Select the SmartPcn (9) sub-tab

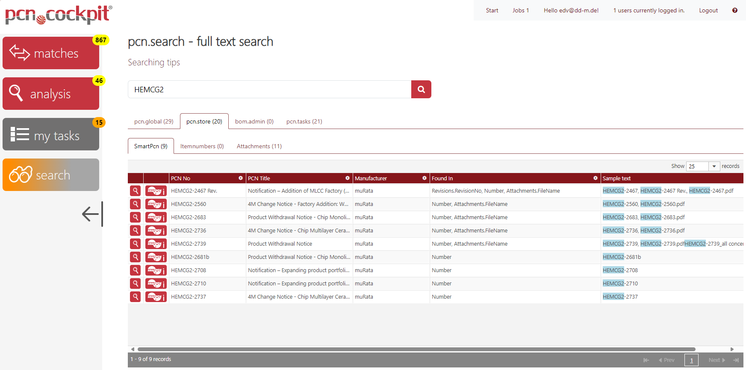click(151, 146)
